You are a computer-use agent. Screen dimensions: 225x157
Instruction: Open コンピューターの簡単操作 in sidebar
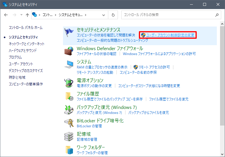pyautogui.click(x=26, y=84)
